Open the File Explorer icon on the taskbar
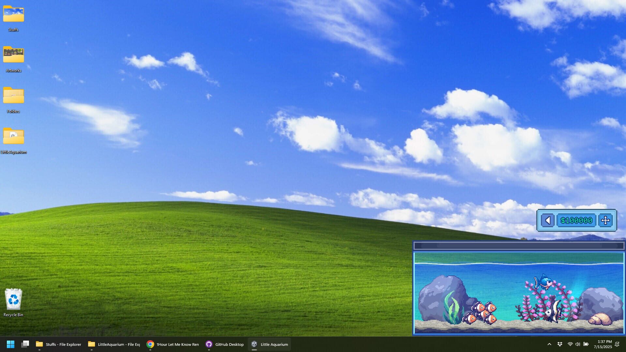 (25, 344)
